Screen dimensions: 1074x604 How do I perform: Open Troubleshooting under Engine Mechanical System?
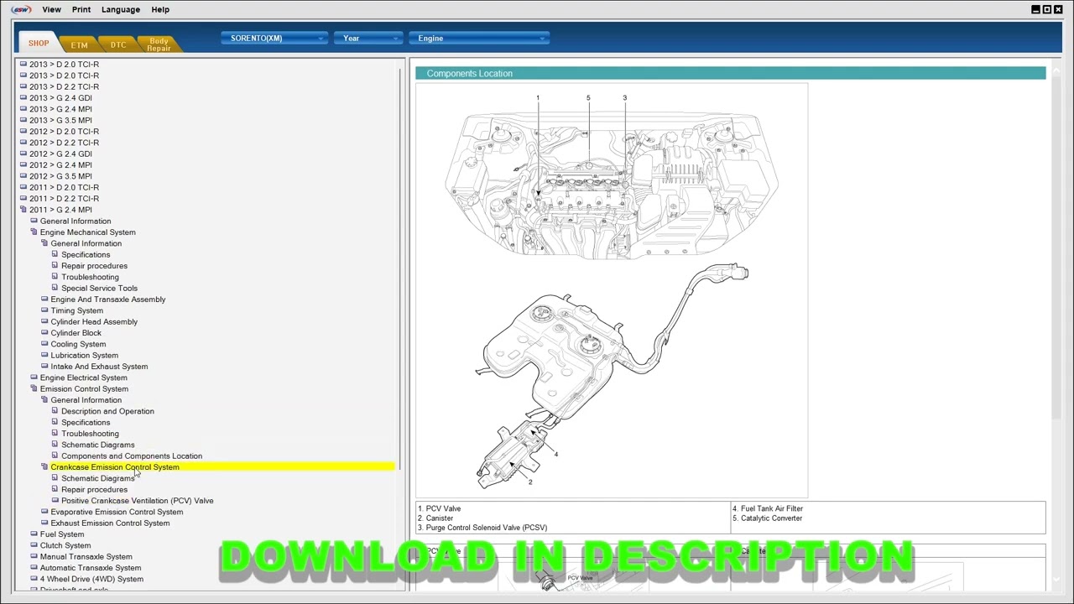point(90,277)
